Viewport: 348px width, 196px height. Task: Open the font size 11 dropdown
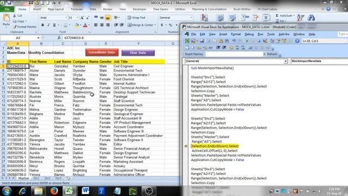tap(77, 17)
